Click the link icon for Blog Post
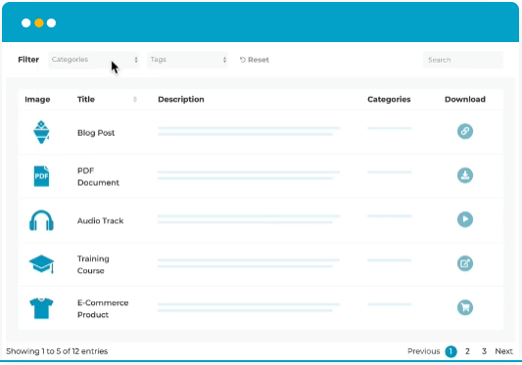The image size is (522, 365). [x=465, y=131]
